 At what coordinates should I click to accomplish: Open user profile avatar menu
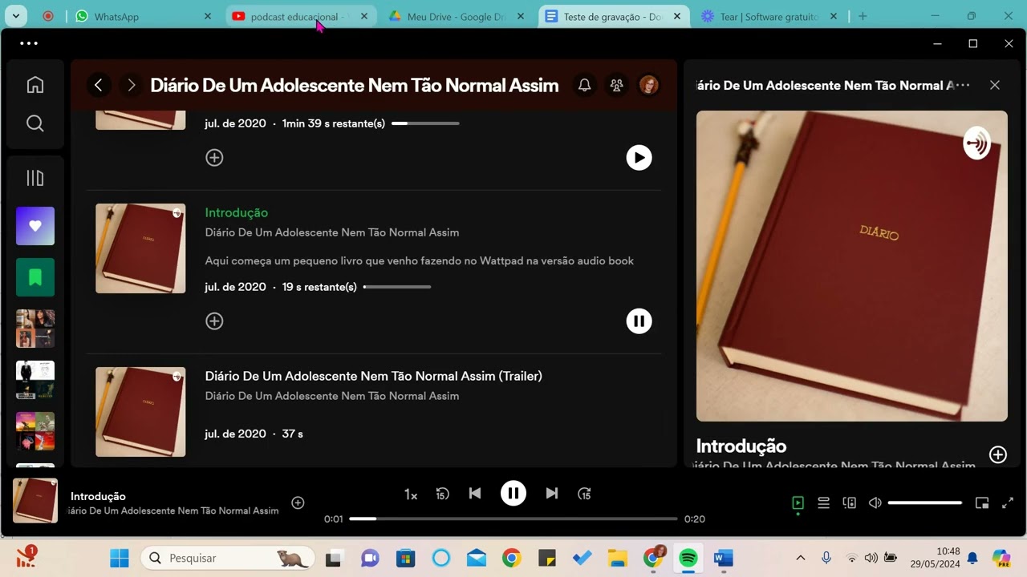coord(649,85)
